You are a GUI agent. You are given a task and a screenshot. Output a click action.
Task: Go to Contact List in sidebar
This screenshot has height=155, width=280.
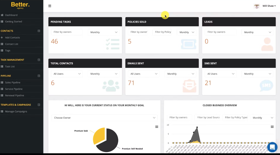tap(12, 44)
